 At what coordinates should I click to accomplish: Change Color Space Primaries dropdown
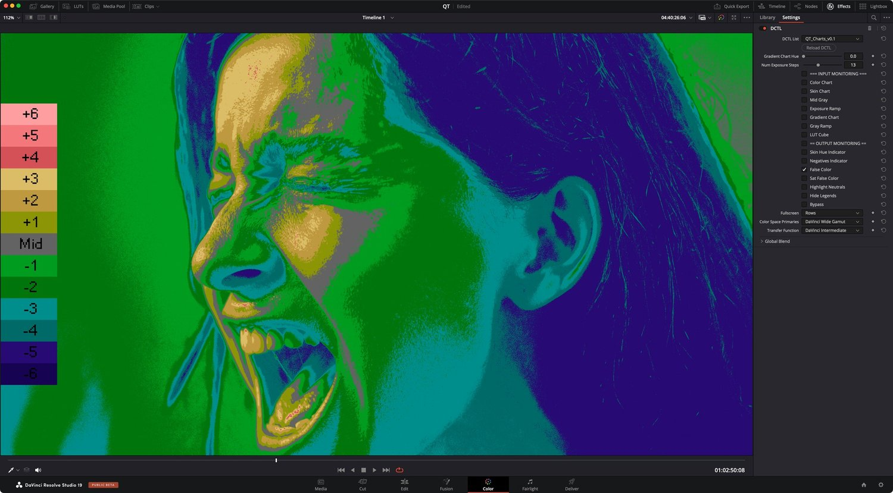(832, 222)
